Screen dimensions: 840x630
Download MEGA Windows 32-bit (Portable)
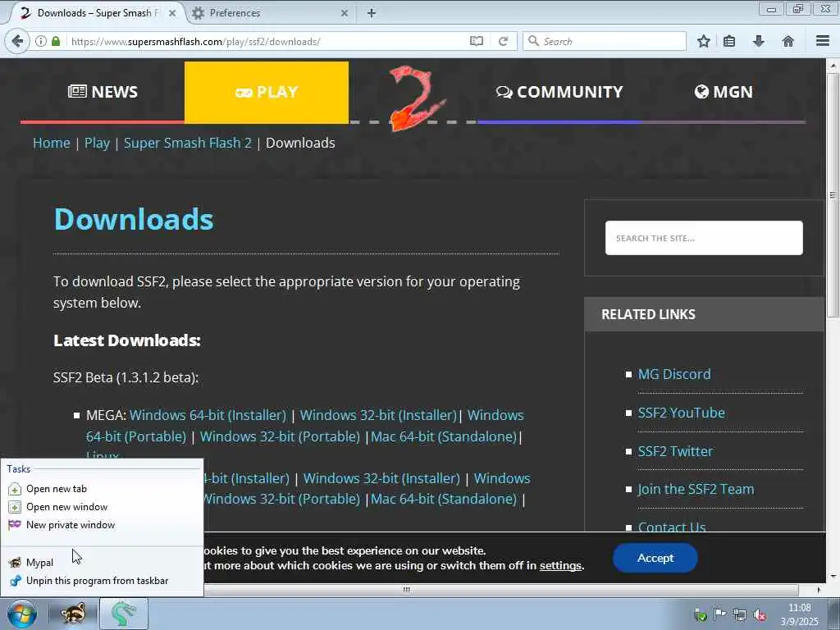[x=280, y=436]
